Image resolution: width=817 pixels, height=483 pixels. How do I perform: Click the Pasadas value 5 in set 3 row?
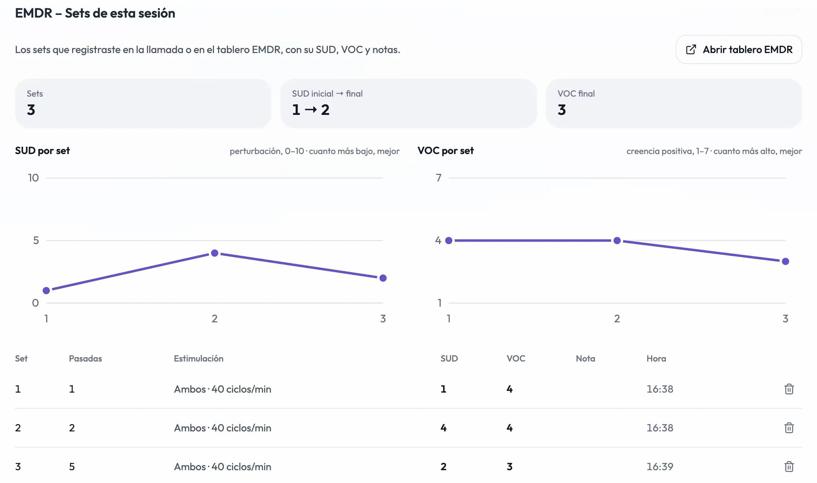72,467
